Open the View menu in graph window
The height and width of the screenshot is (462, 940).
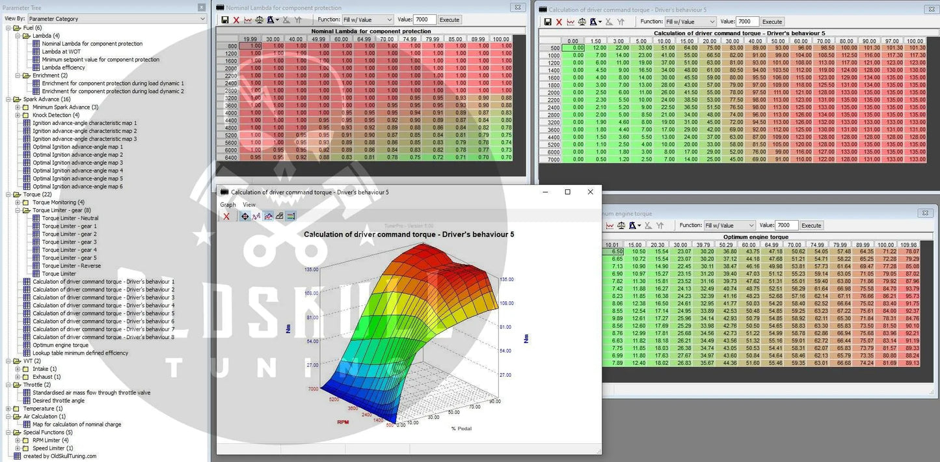pyautogui.click(x=249, y=204)
